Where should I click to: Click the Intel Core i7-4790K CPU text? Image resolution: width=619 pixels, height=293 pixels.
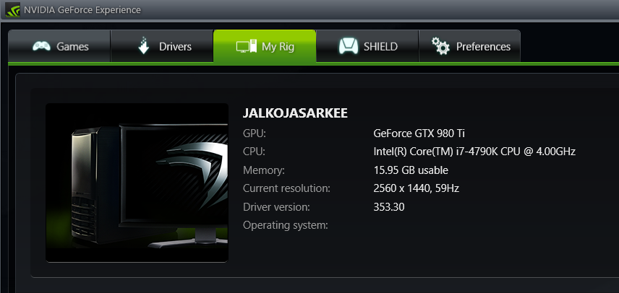click(x=474, y=152)
